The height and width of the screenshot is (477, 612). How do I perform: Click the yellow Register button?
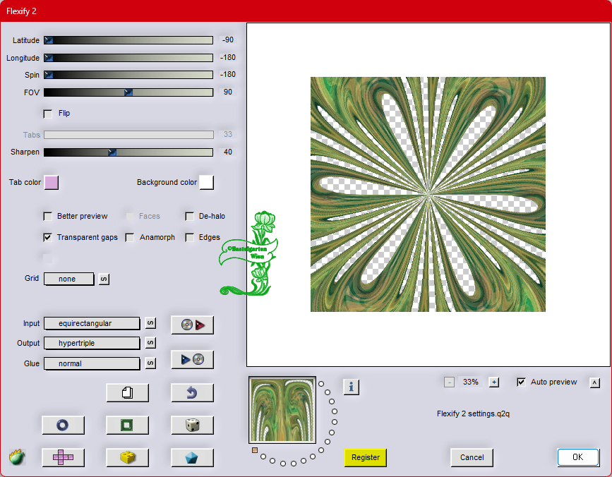pos(366,457)
